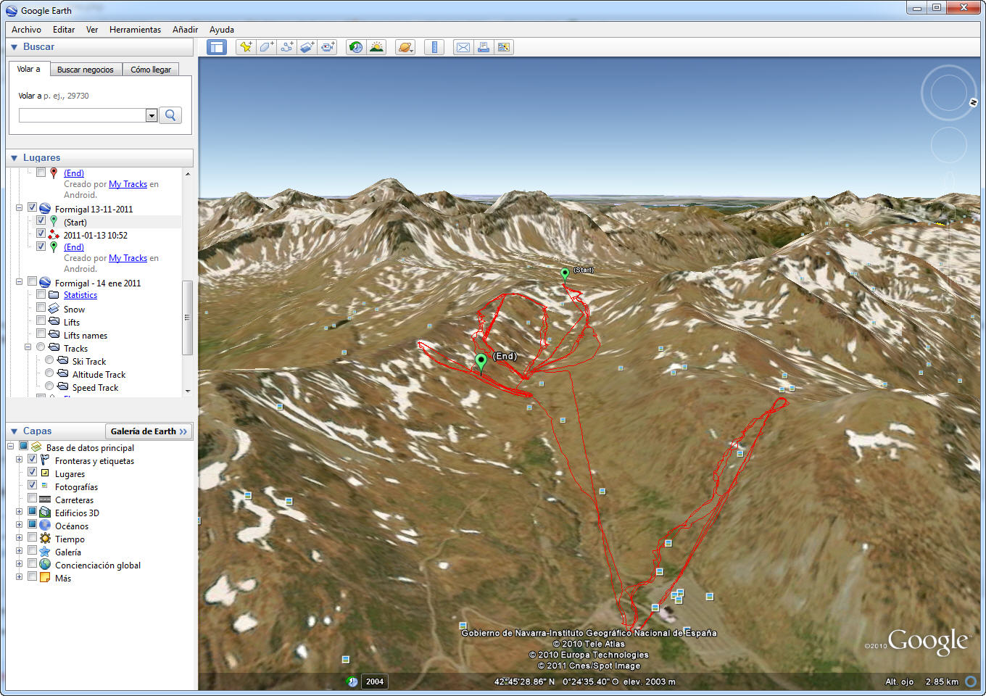Switch to the Cómo llegar tab
The image size is (986, 696).
151,70
